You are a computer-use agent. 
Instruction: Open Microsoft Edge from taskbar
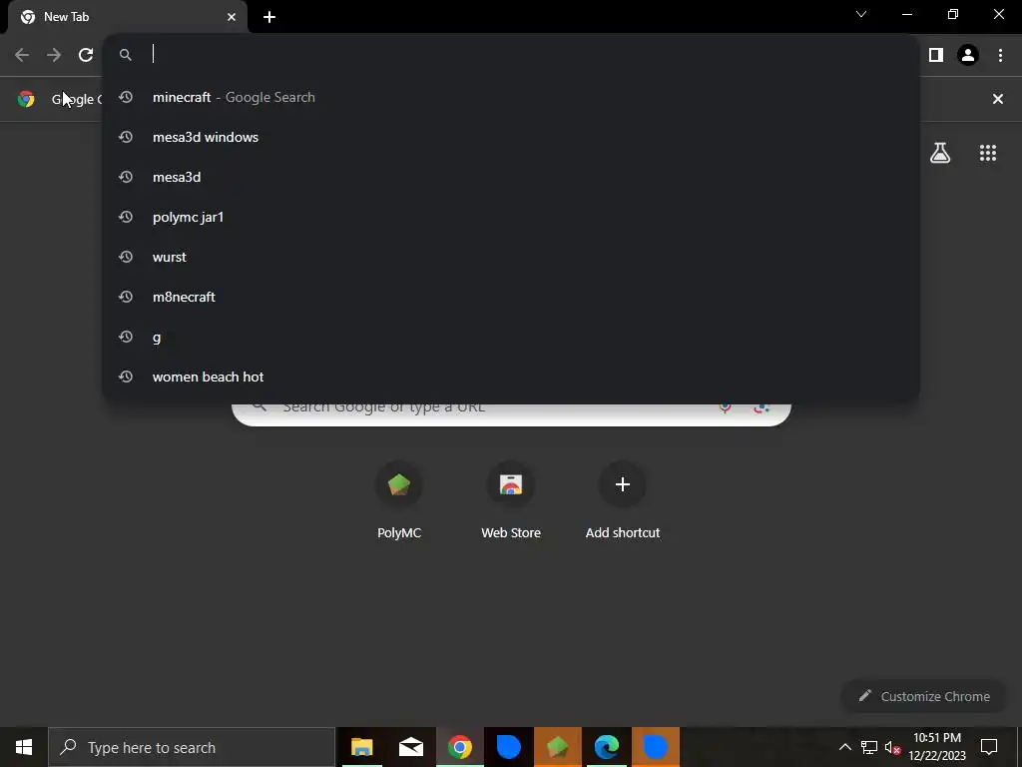point(606,747)
